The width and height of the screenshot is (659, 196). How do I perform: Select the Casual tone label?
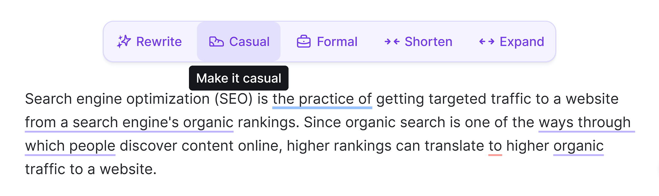(x=249, y=42)
